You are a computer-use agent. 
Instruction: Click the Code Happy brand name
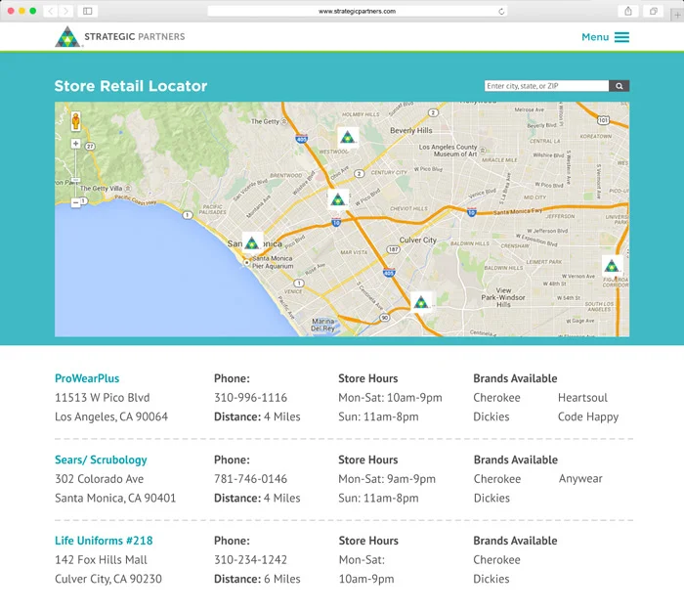[588, 417]
